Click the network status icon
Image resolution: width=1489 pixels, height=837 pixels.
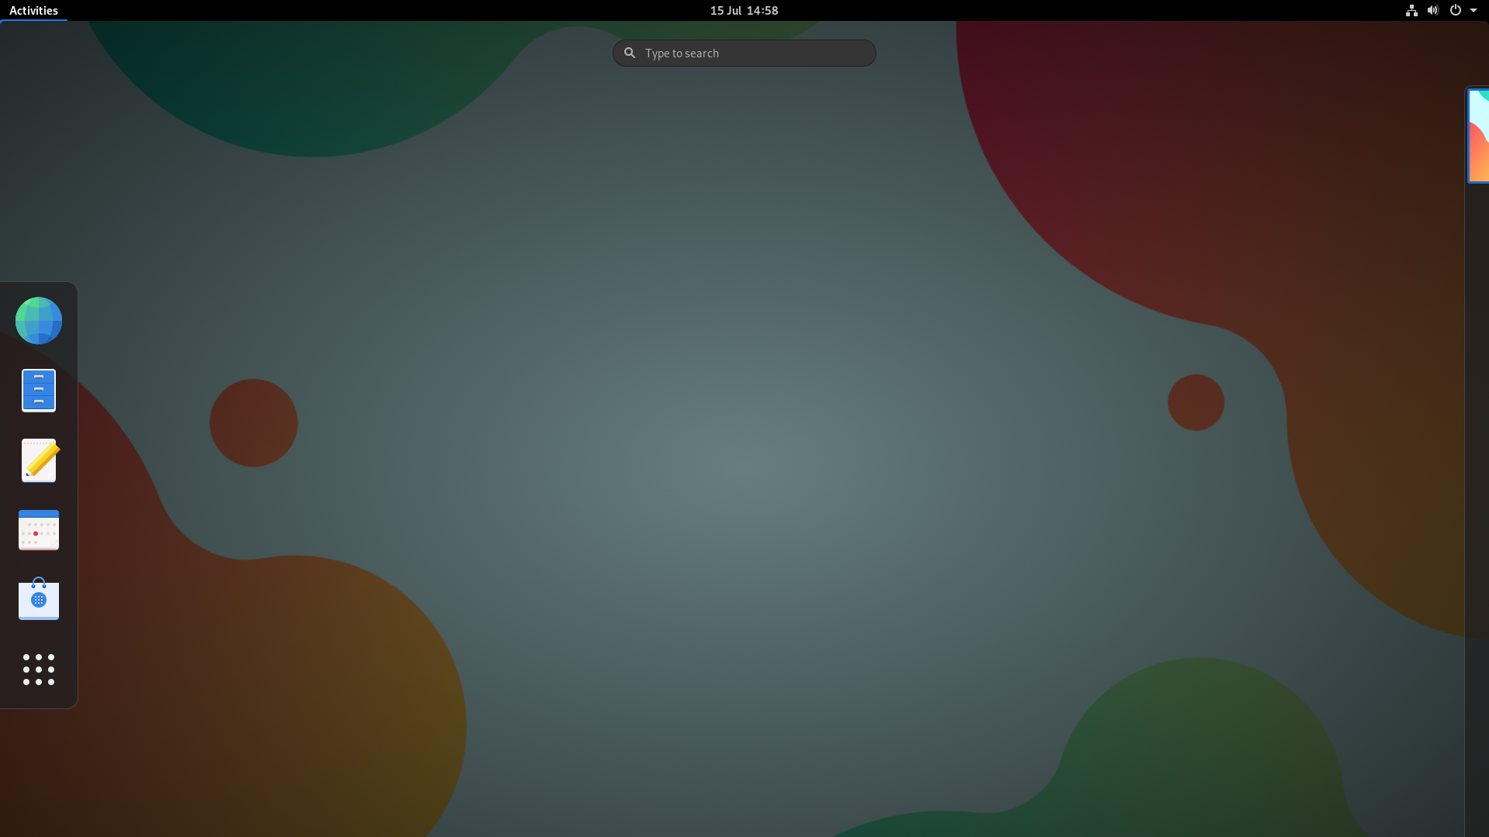[x=1411, y=10]
